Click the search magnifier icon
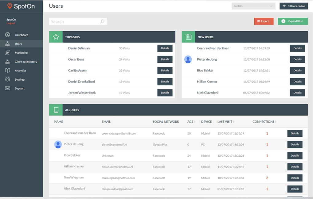 [102, 21]
